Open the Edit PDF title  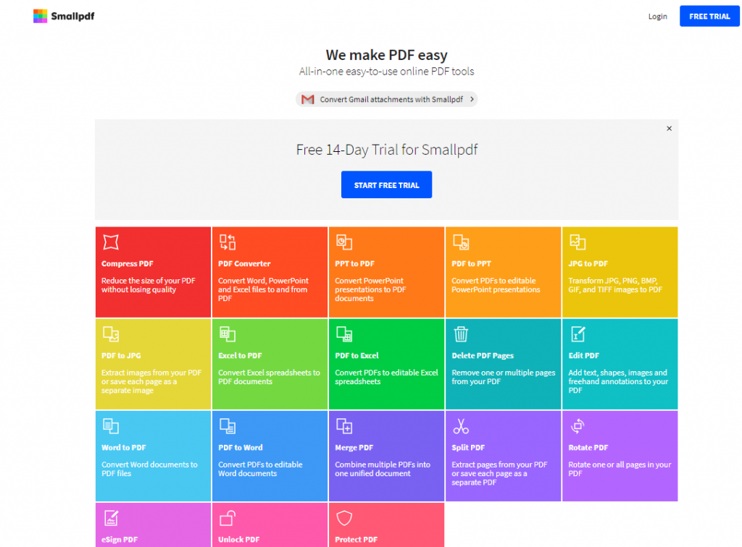(583, 356)
